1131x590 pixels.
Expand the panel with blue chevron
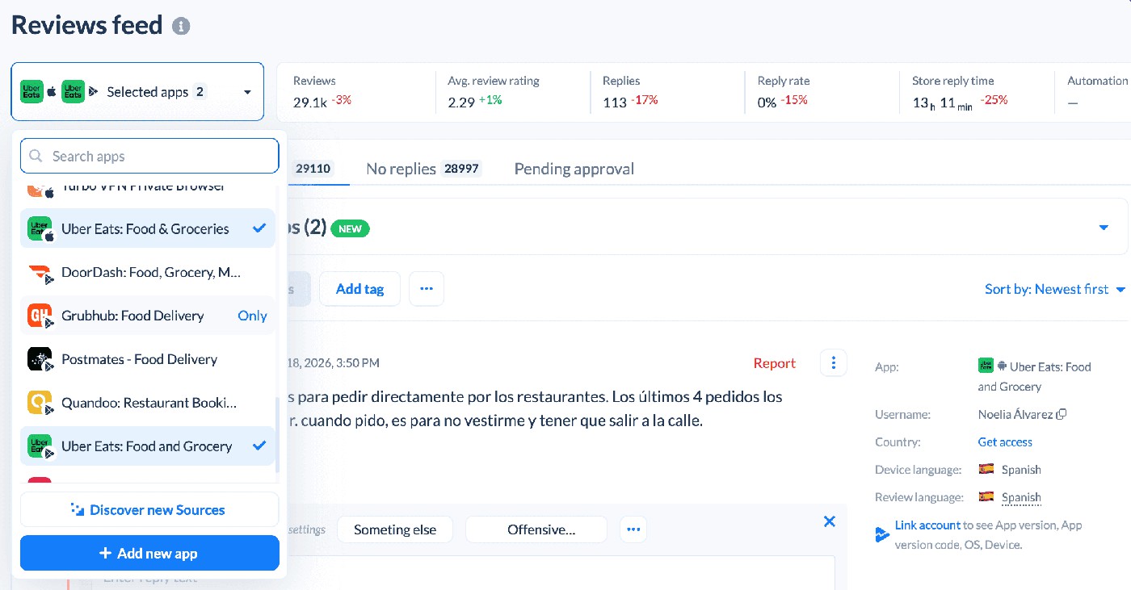tap(1104, 228)
